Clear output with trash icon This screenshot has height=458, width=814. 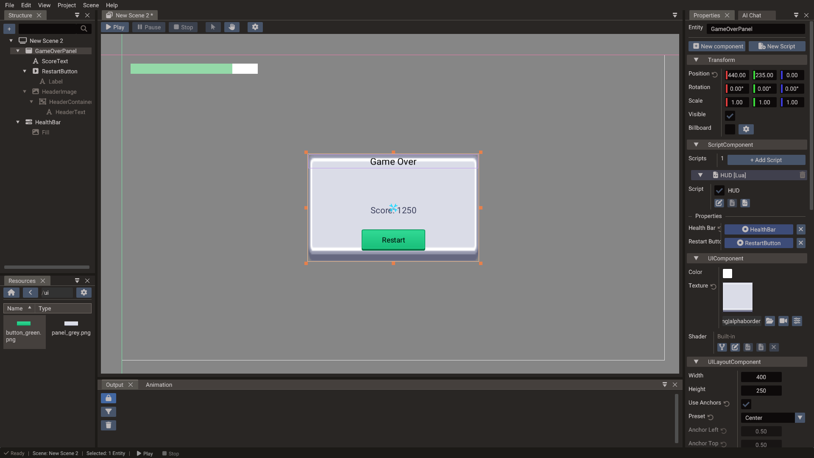coord(109,425)
